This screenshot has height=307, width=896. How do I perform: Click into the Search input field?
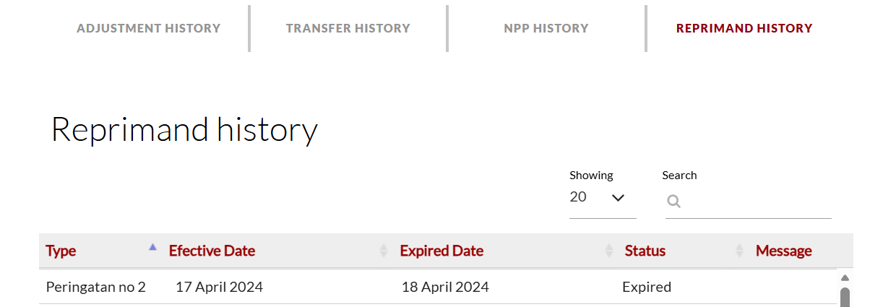(x=755, y=202)
